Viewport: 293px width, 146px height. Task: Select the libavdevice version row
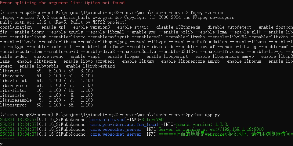tap(46, 85)
